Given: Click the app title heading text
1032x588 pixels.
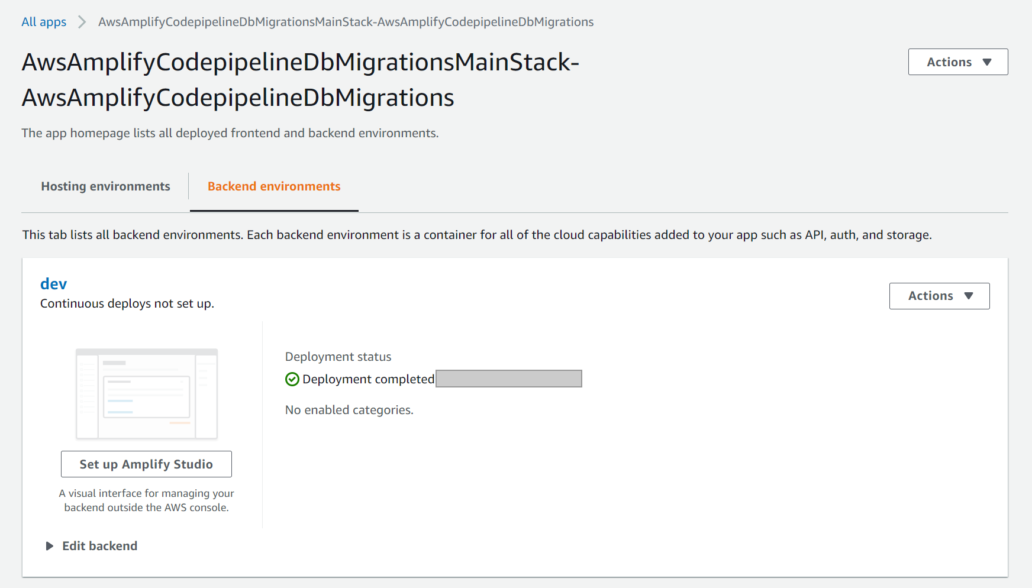Looking at the screenshot, I should (301, 80).
